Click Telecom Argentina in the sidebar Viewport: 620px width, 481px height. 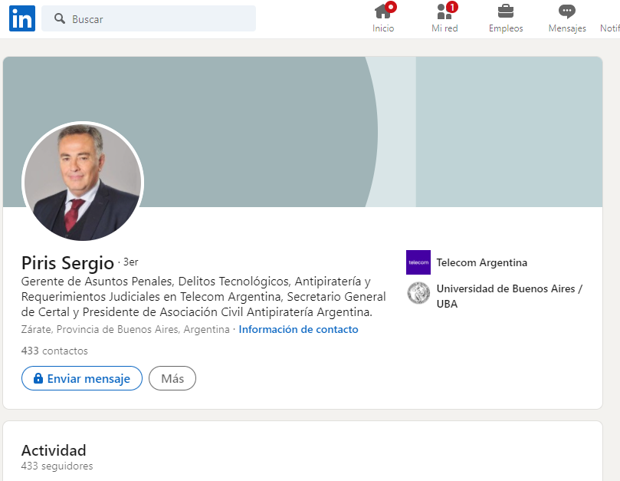click(x=483, y=262)
